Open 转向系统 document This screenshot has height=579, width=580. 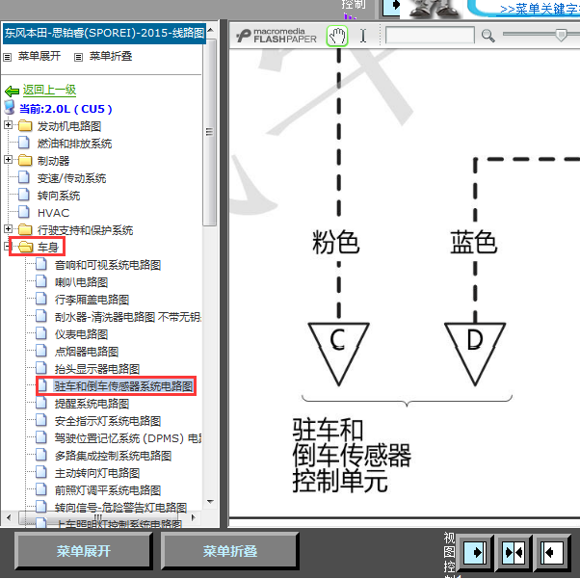coord(59,196)
